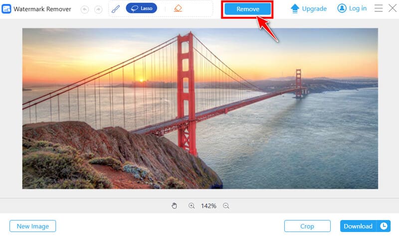The width and height of the screenshot is (399, 236).
Task: Click the New Image button
Action: 32,226
